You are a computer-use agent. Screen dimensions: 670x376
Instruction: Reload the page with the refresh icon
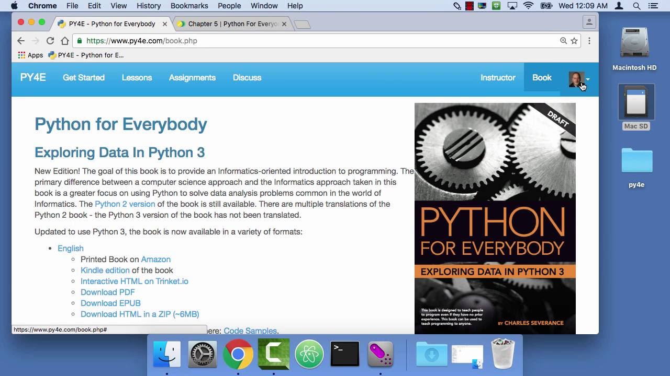[x=50, y=41]
